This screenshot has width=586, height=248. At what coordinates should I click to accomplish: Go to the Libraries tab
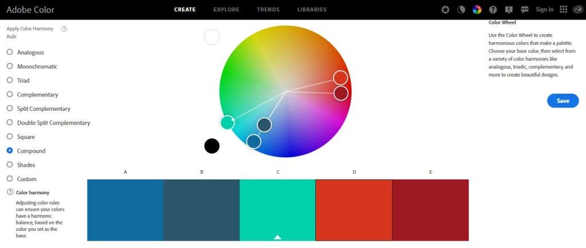click(x=312, y=10)
